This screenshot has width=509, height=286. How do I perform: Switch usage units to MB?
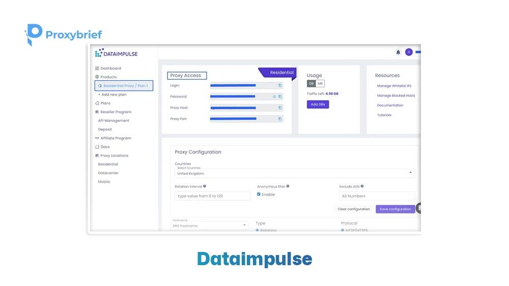click(x=320, y=84)
